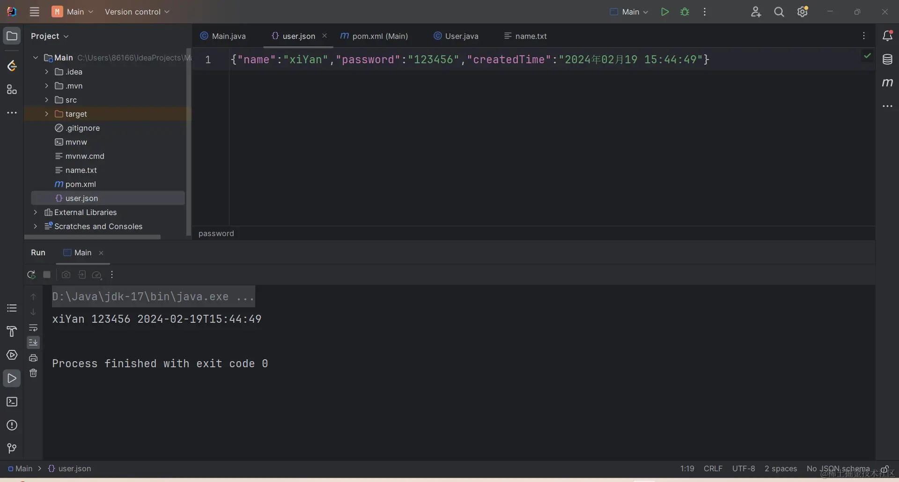The image size is (899, 482).
Task: Print the console output
Action: pos(33,358)
